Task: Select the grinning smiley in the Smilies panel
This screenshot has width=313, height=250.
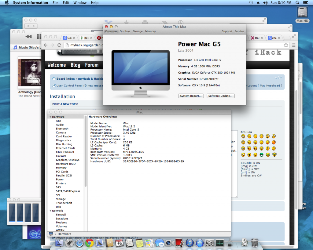Action: pyautogui.click(x=243, y=136)
